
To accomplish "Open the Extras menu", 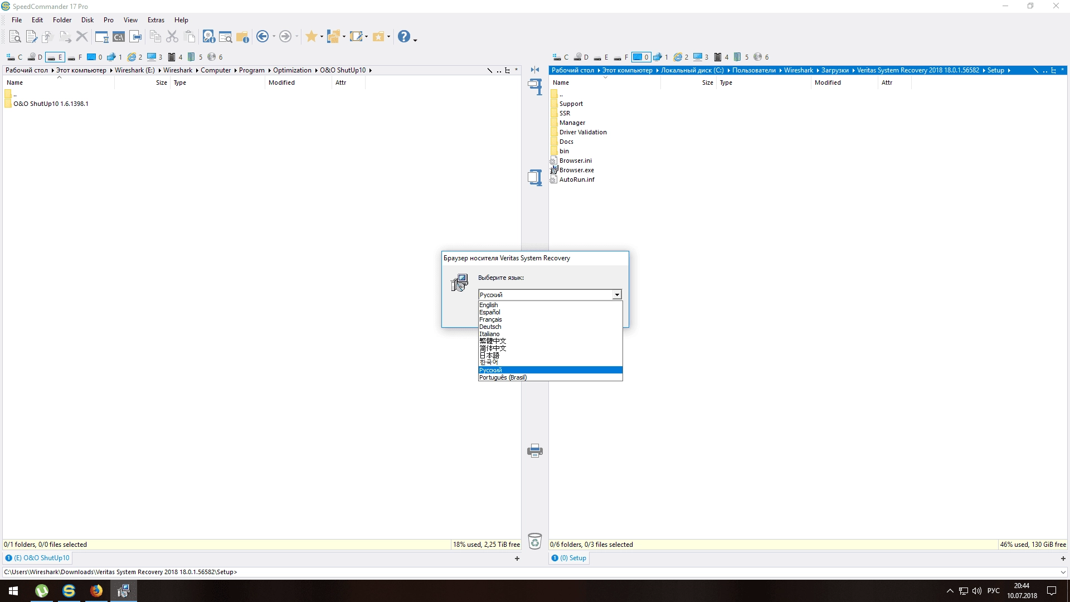I will [156, 20].
